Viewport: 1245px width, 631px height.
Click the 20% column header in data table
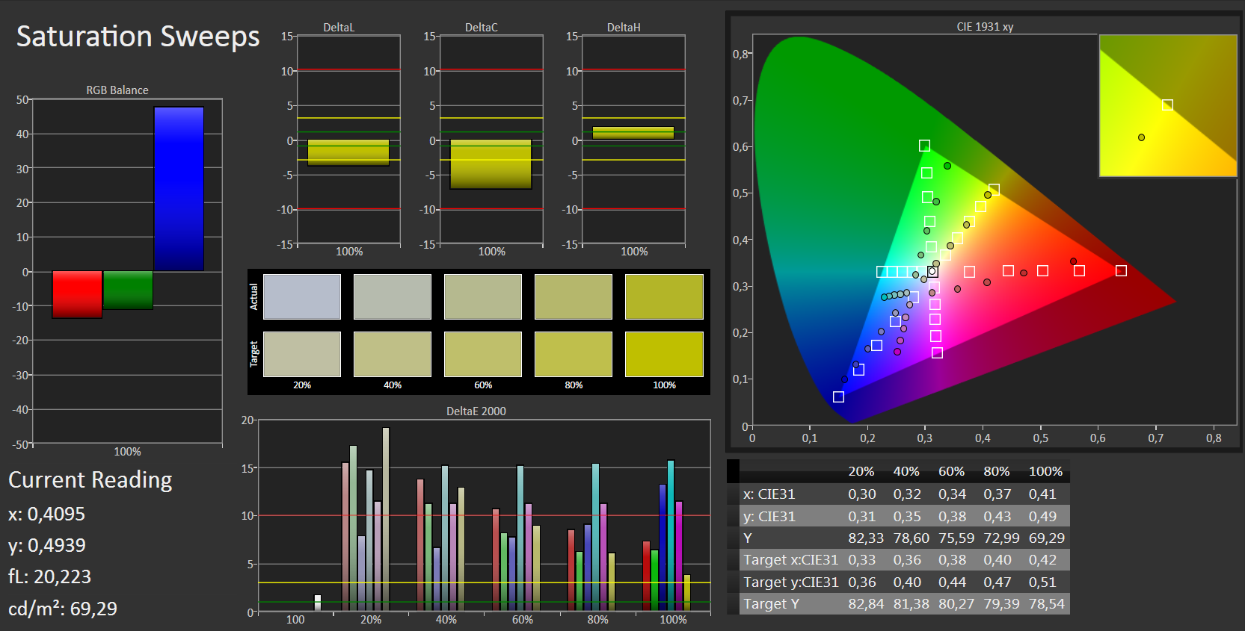pos(861,472)
